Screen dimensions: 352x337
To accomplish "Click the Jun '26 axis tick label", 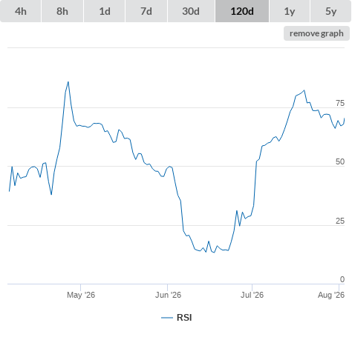I will (x=168, y=295).
